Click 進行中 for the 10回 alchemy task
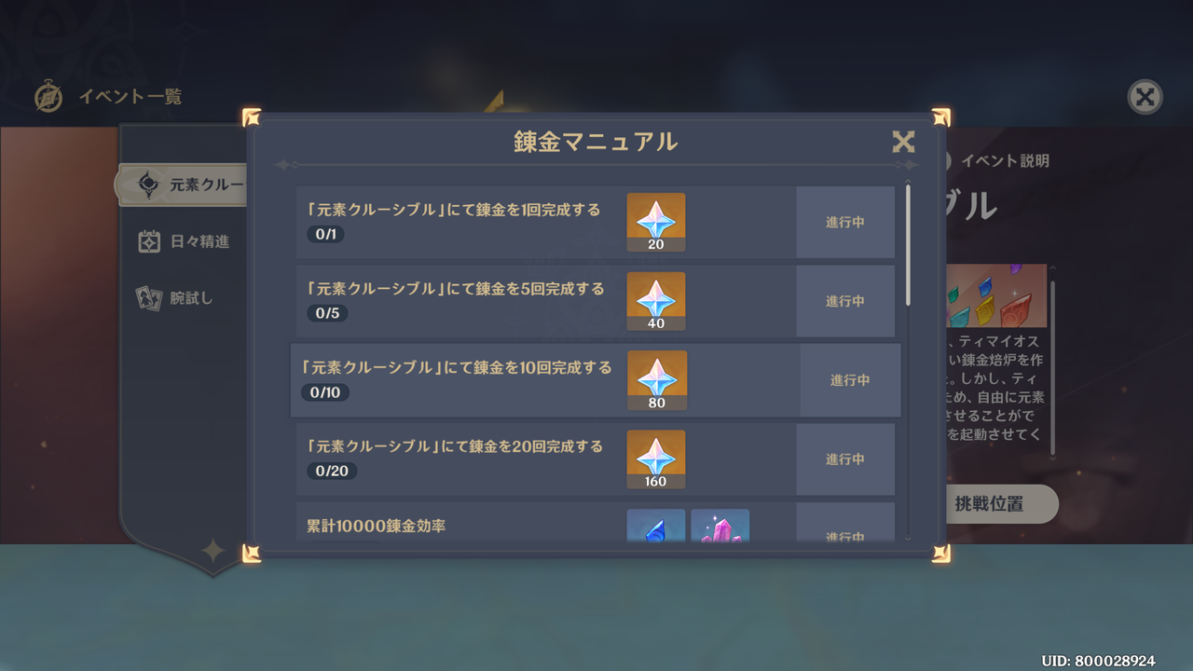This screenshot has width=1193, height=671. pyautogui.click(x=850, y=380)
